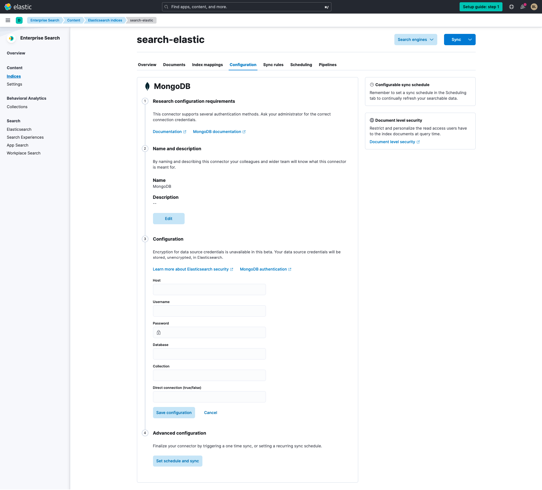Click the clock icon beside Configurable sync schedule
This screenshot has height=490, width=542.
click(372, 85)
